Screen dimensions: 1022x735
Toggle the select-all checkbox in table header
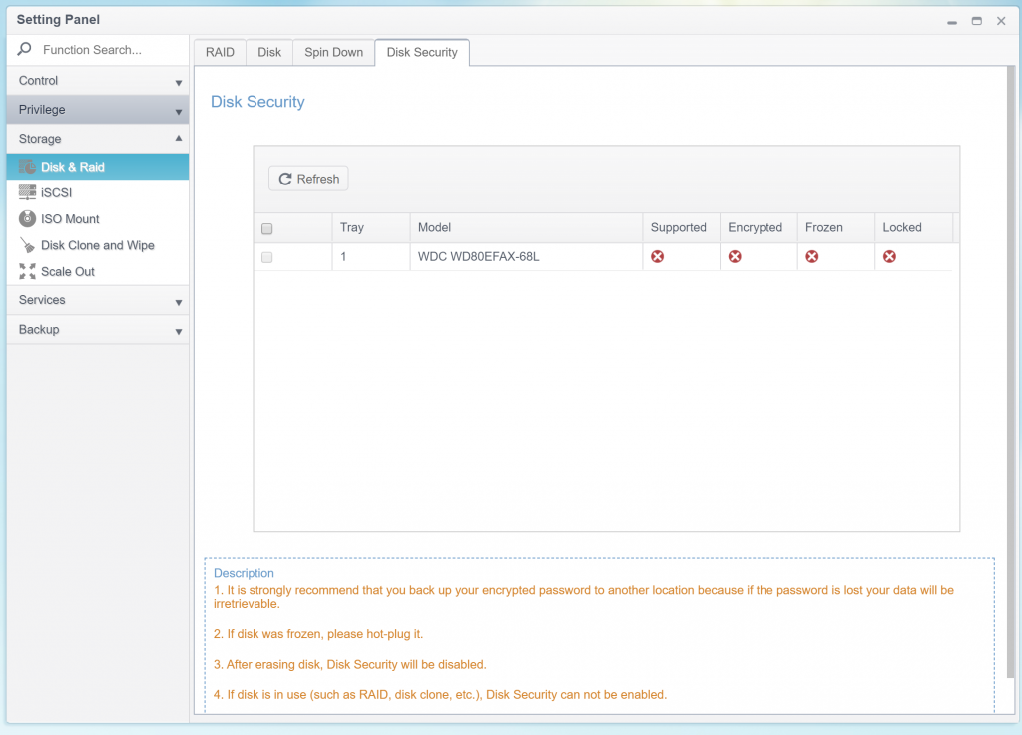(x=266, y=228)
